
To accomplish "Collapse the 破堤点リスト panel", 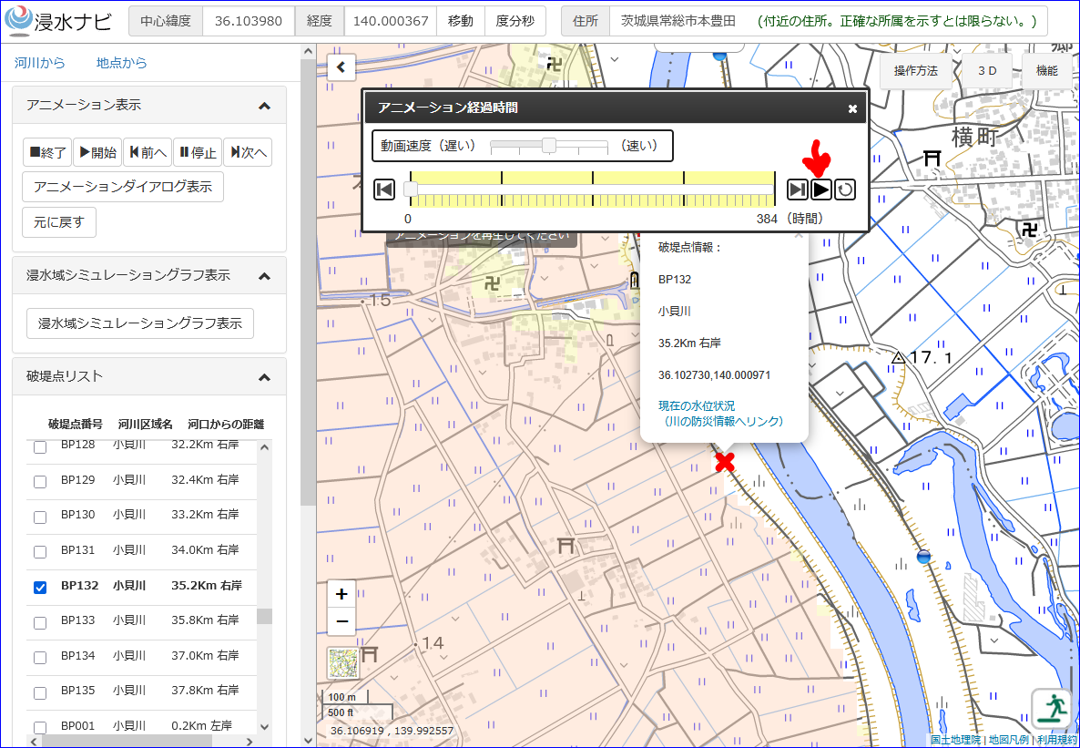I will (264, 377).
